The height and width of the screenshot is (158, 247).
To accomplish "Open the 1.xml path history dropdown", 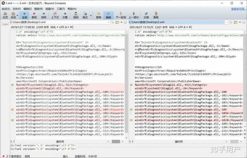I will 108,22.
